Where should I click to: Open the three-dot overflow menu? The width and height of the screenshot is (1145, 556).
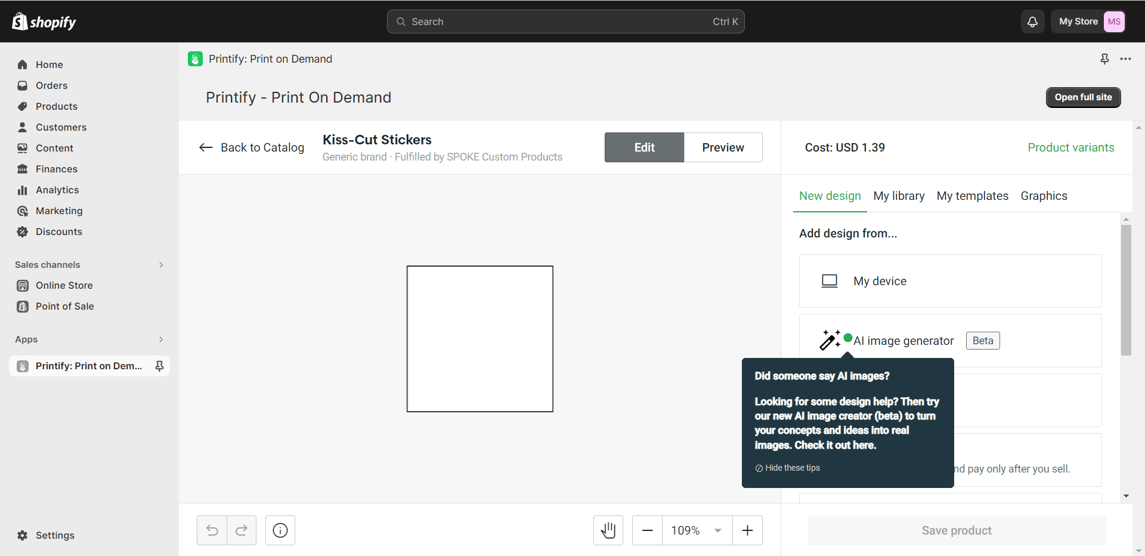click(x=1126, y=58)
